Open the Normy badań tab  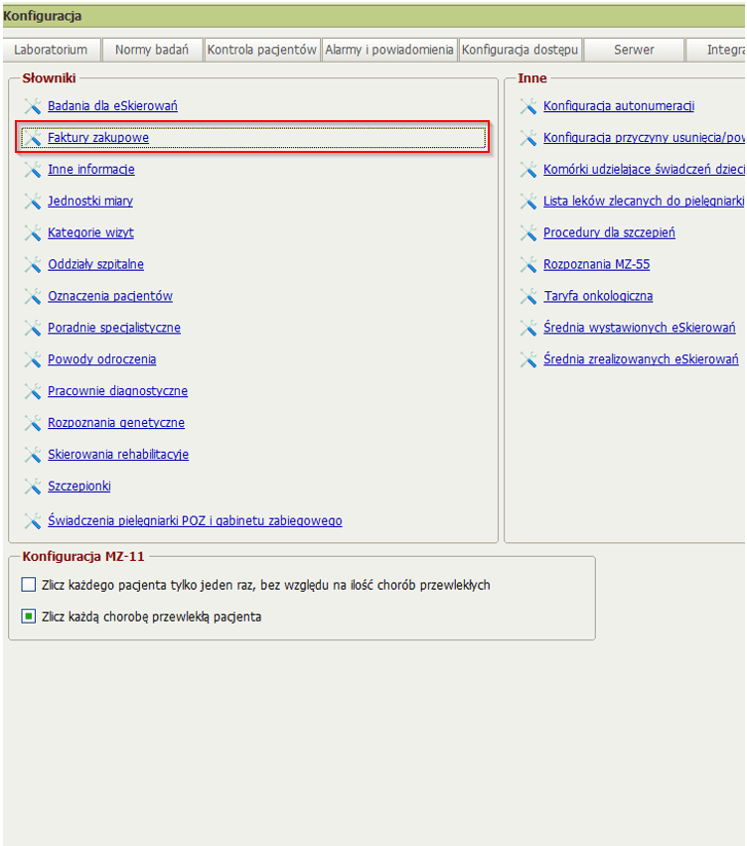[x=152, y=50]
